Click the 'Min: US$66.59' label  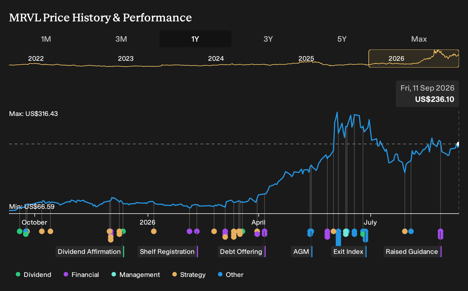pos(32,207)
